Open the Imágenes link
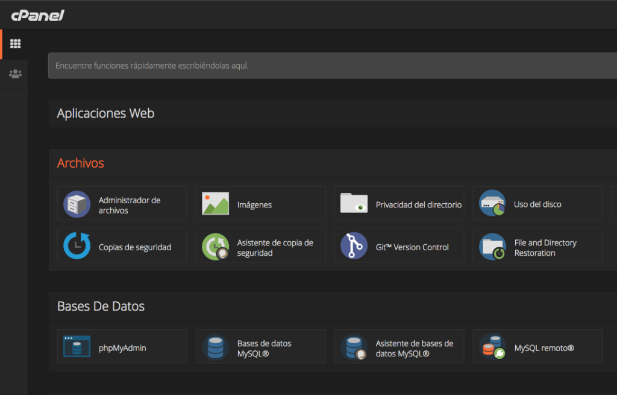 pyautogui.click(x=254, y=205)
